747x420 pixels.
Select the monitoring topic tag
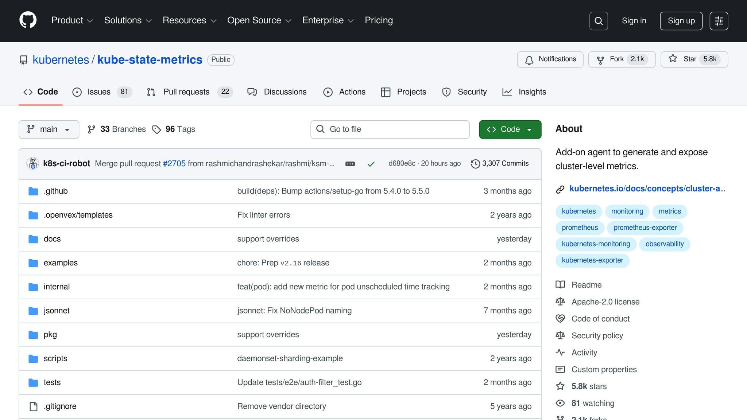[x=627, y=211]
